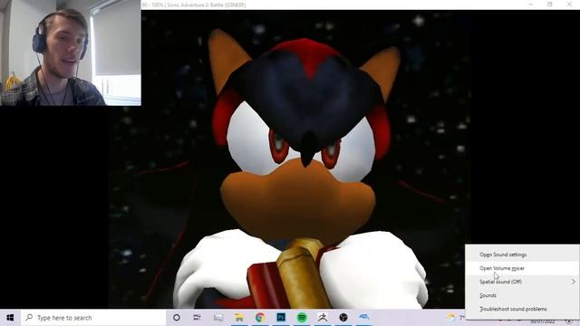This screenshot has height=326, width=580.
Task: Choose Open Volume mixer menu entry
Action: (x=522, y=268)
